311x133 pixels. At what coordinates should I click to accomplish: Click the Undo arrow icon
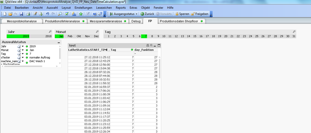coord(47,14)
